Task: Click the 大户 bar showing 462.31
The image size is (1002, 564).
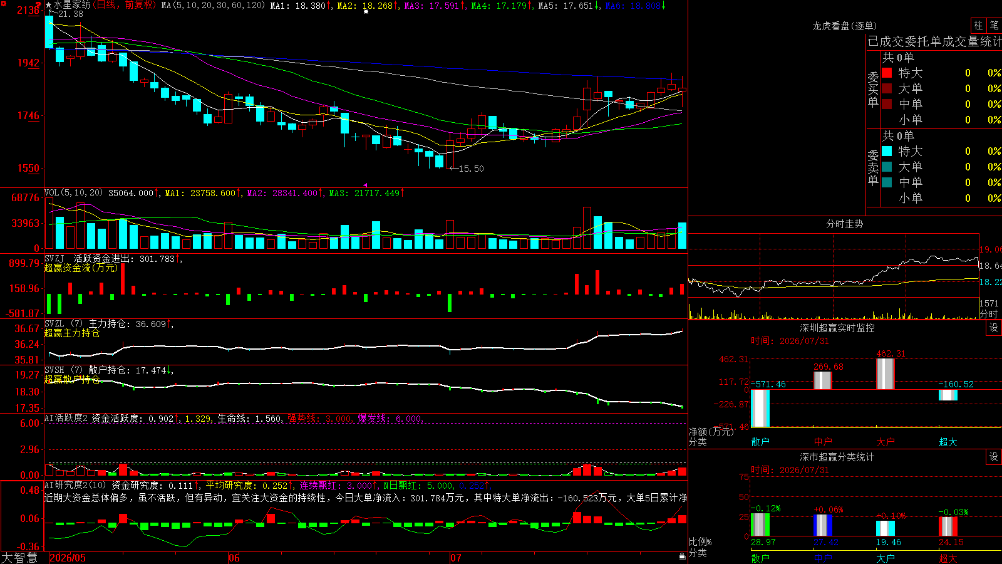Action: (886, 374)
